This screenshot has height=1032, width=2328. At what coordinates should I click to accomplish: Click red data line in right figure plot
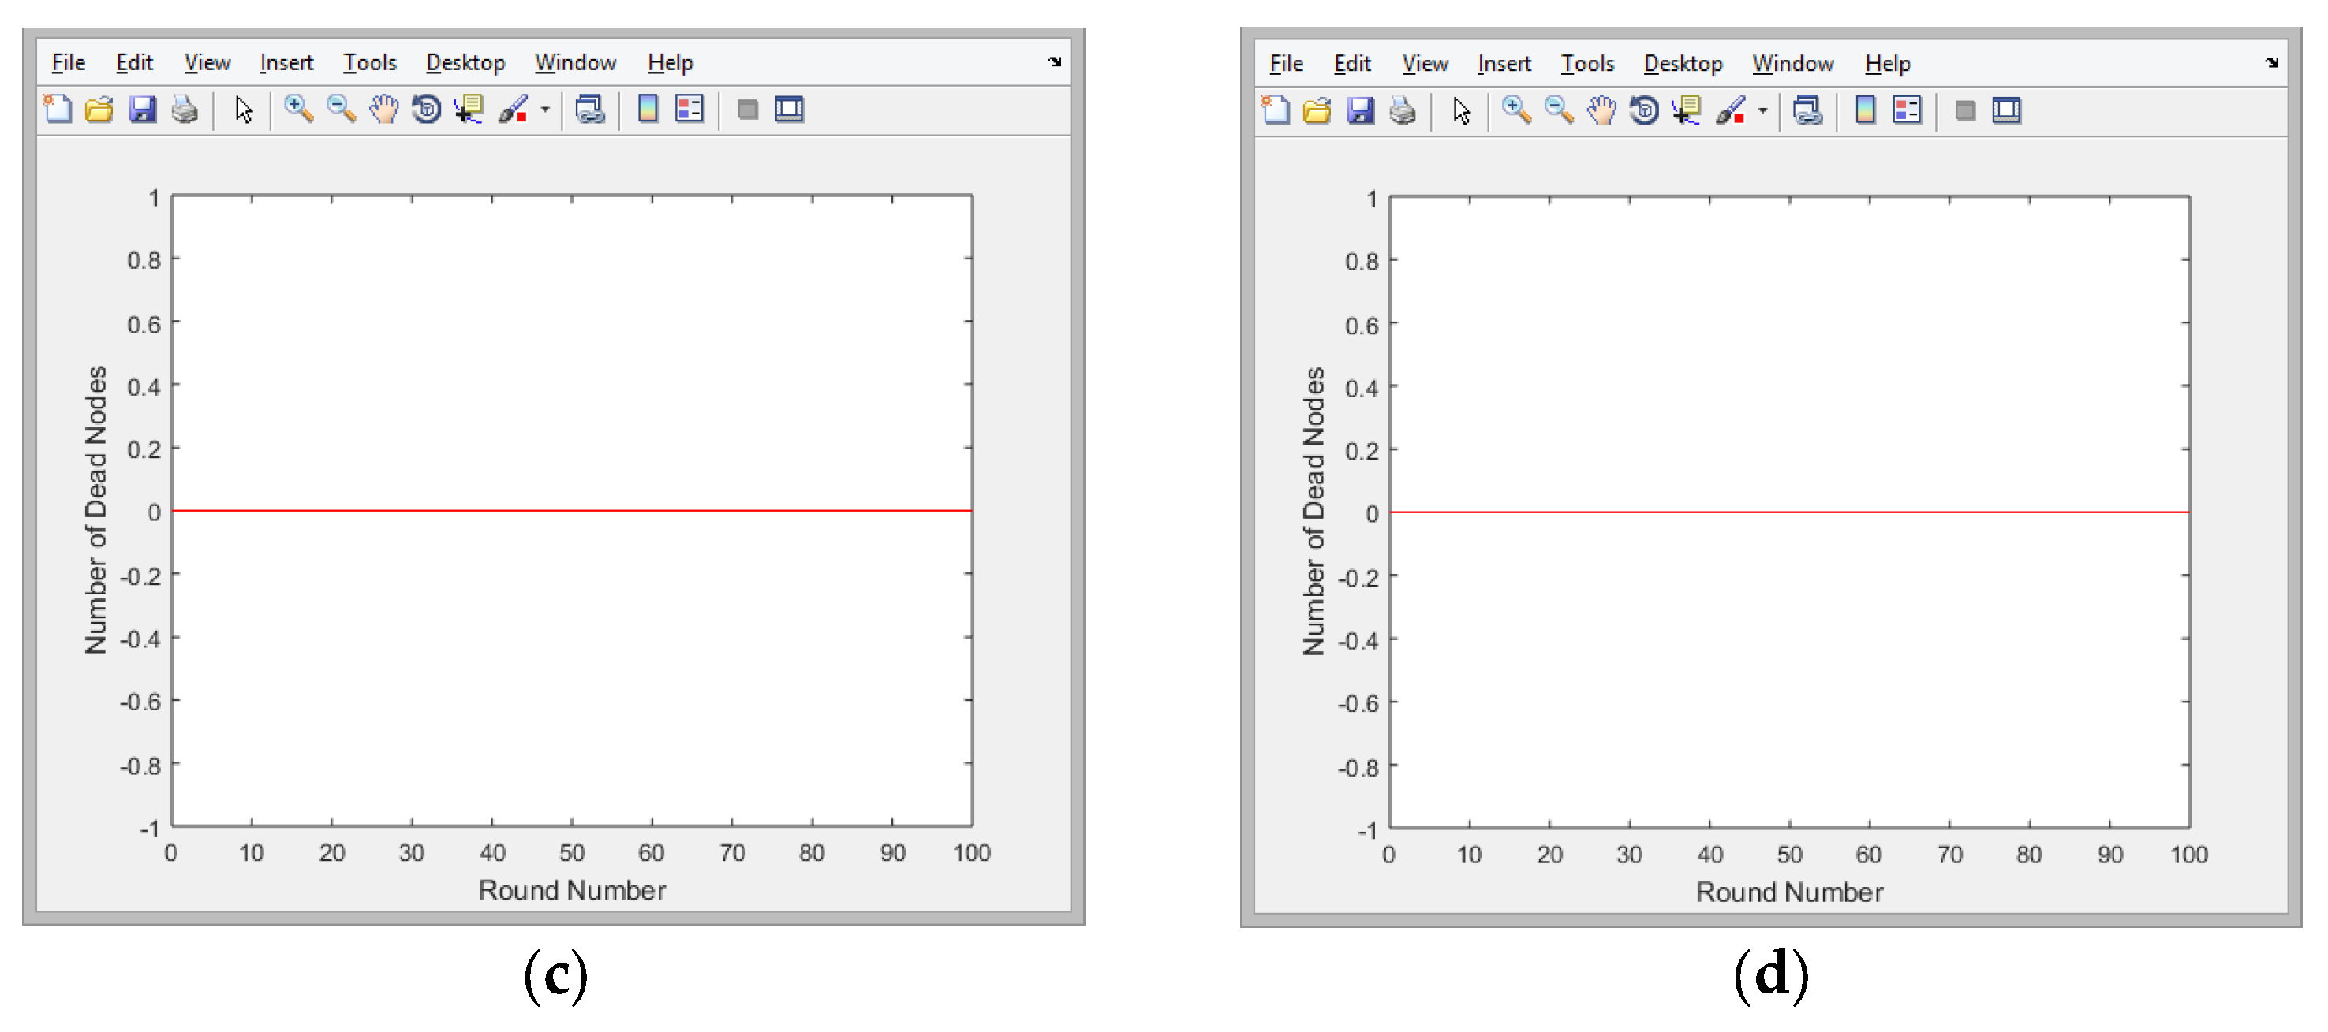click(1789, 512)
